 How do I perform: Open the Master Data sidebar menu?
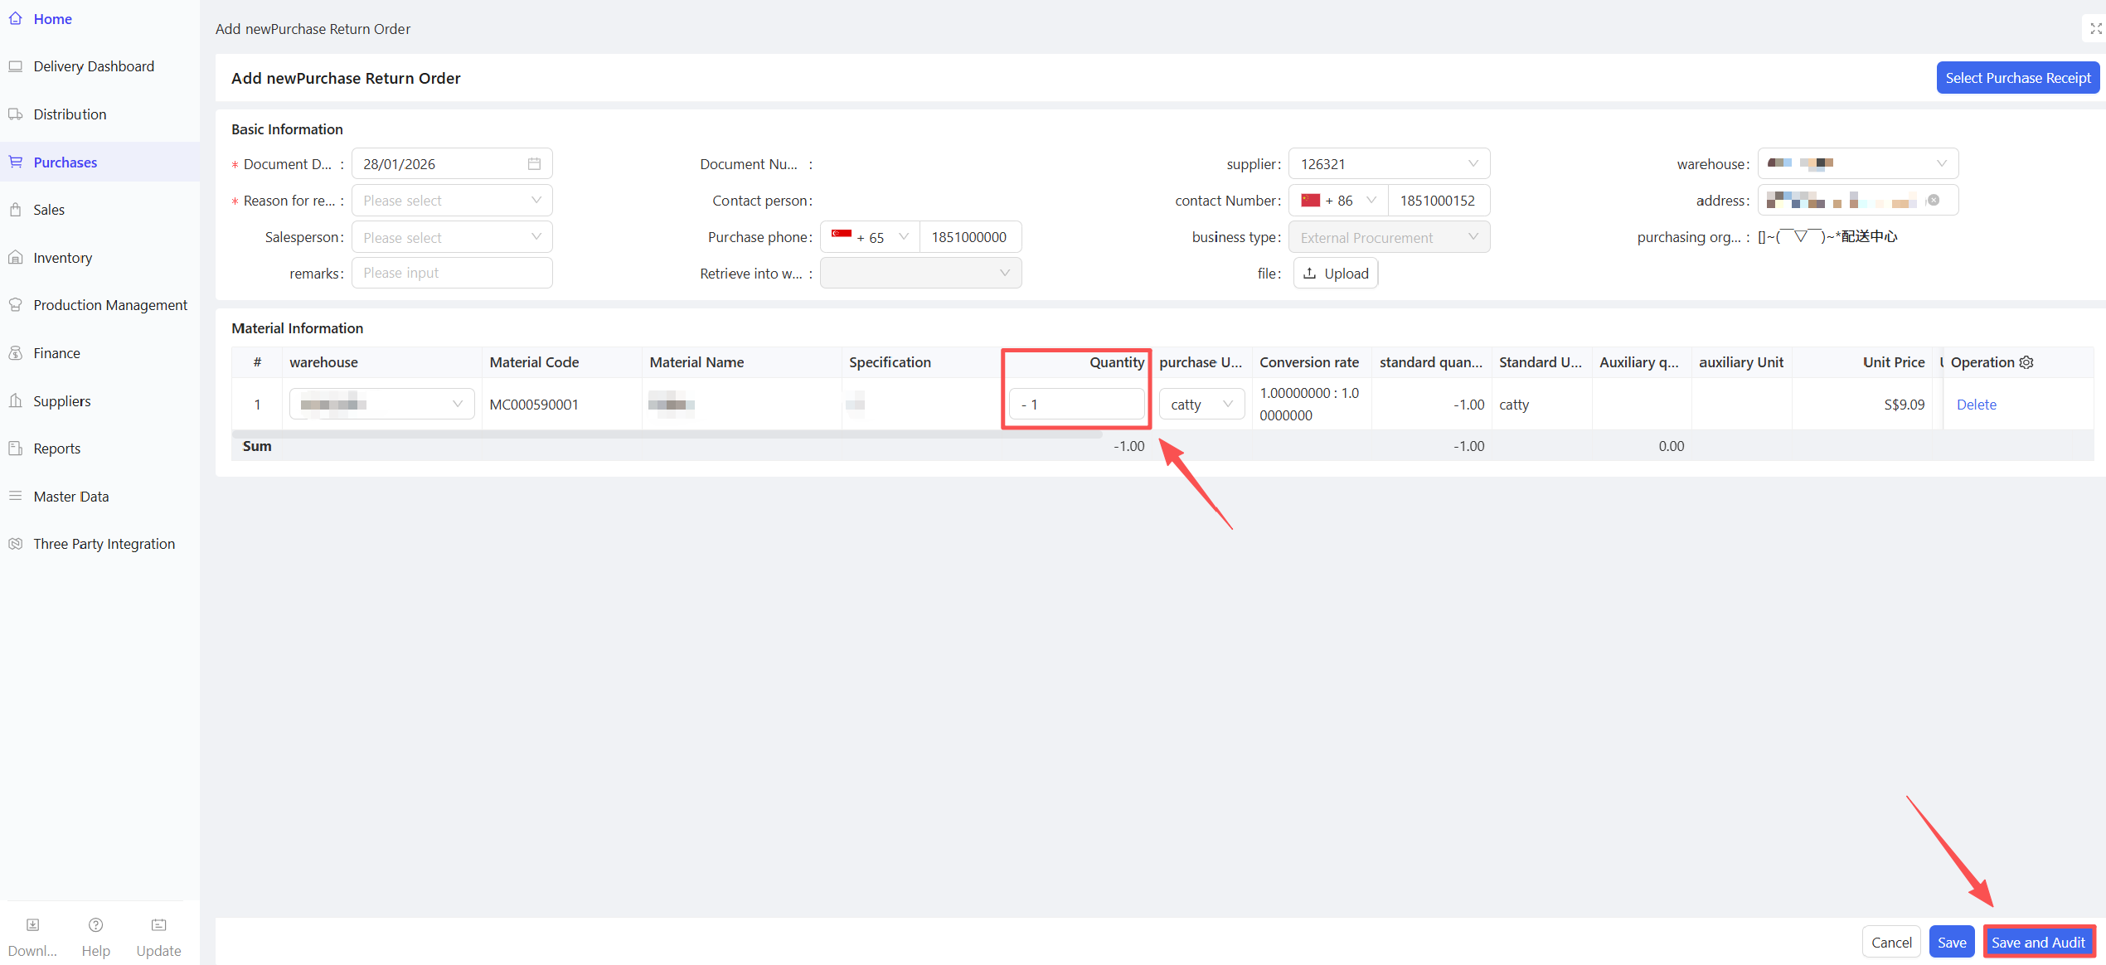[71, 497]
